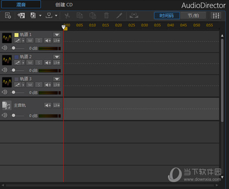Open the 创建 CD tab
The image size is (229, 189).
coord(64,5)
